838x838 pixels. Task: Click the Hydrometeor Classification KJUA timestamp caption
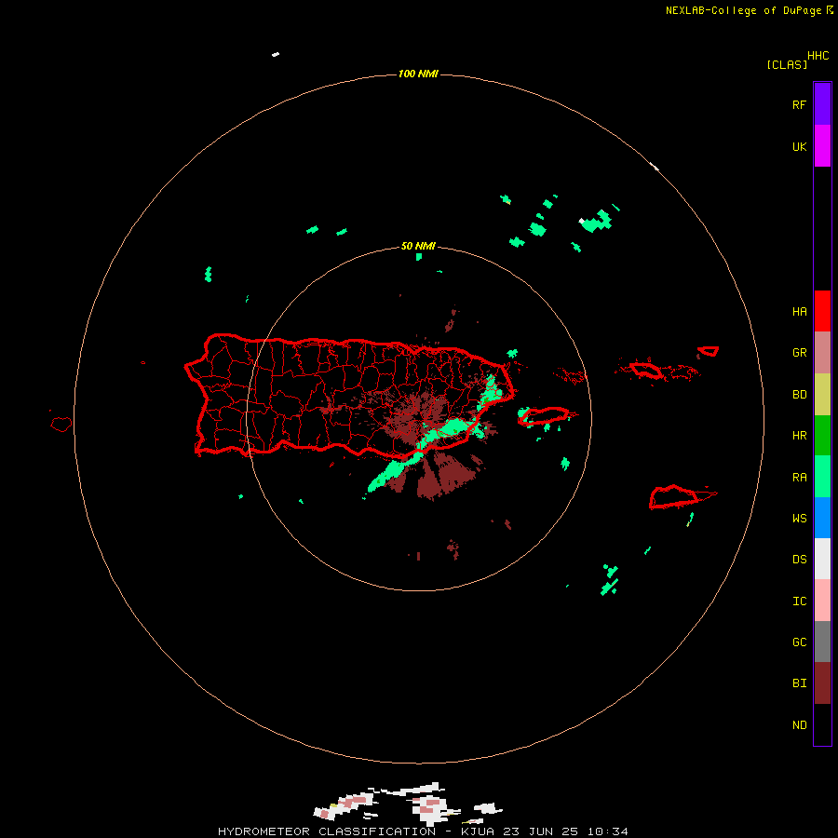(x=423, y=831)
